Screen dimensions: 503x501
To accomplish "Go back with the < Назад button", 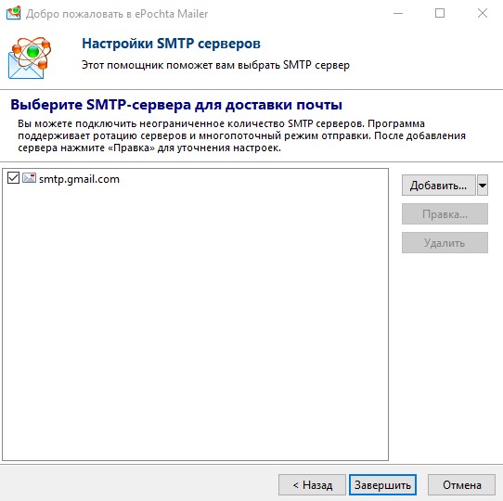I will (x=312, y=485).
